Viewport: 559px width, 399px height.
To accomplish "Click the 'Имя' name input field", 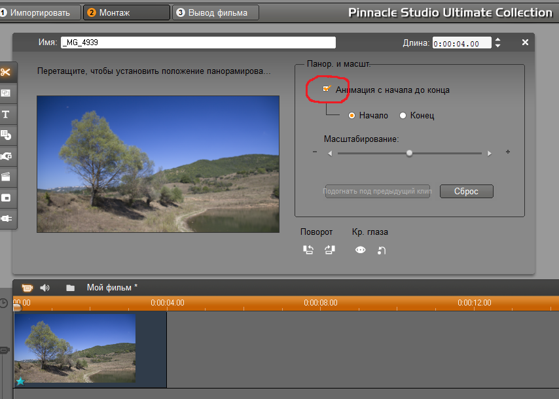I will coord(198,43).
